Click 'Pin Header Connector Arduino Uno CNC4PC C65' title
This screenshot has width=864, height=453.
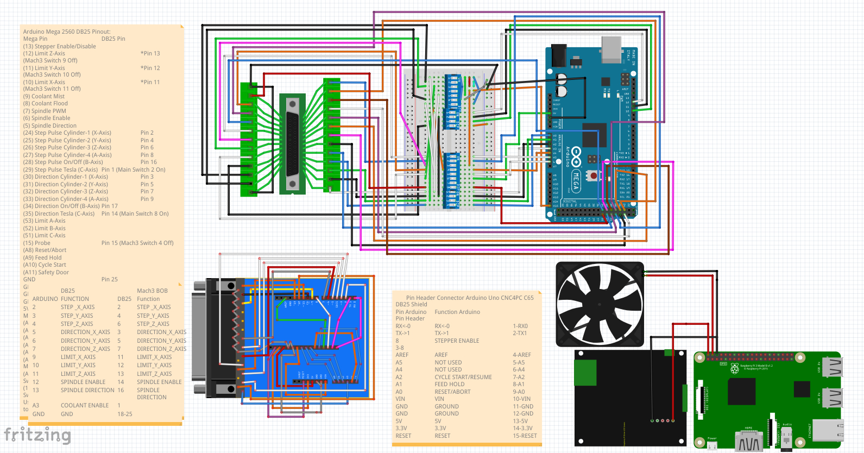pos(470,298)
